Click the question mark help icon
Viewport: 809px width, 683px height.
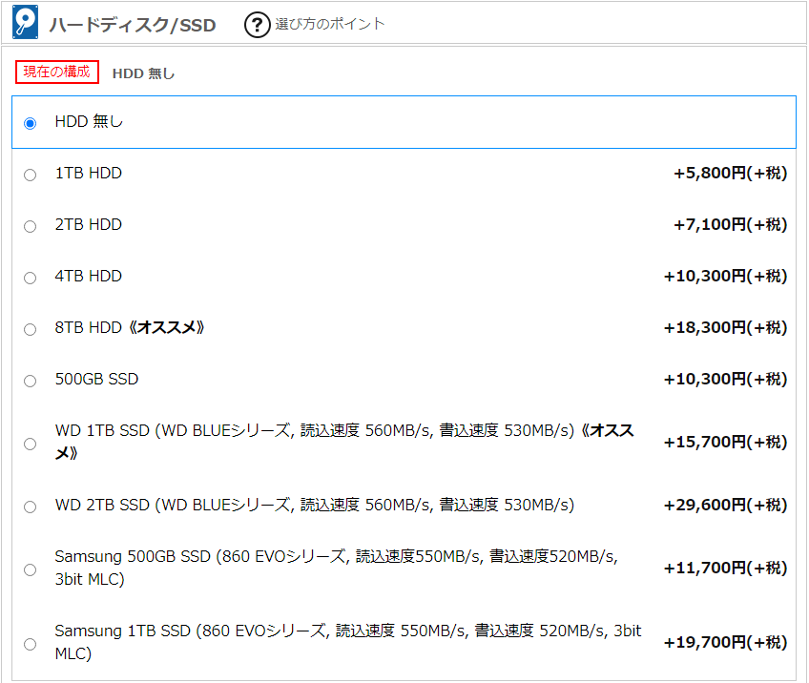pyautogui.click(x=257, y=25)
